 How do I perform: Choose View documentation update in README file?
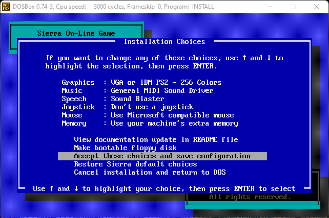[156, 139]
